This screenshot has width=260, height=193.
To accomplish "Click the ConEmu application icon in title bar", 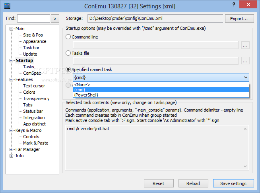I will point(7,6).
